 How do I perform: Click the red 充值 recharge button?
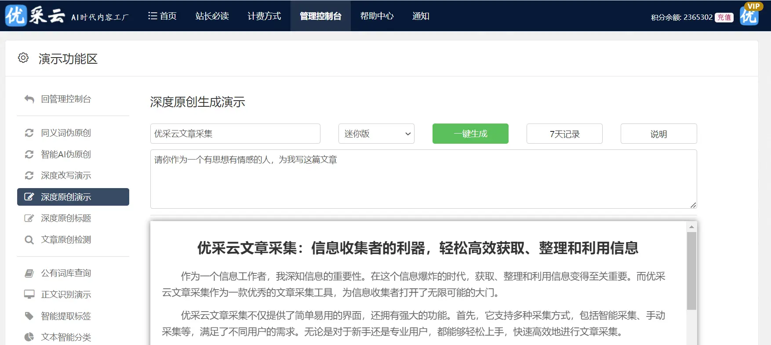tap(724, 18)
